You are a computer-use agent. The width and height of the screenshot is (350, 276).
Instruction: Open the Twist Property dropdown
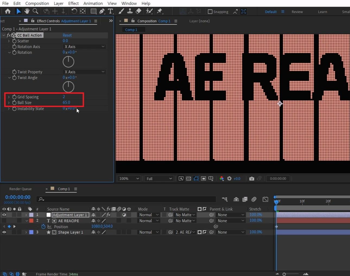[84, 72]
